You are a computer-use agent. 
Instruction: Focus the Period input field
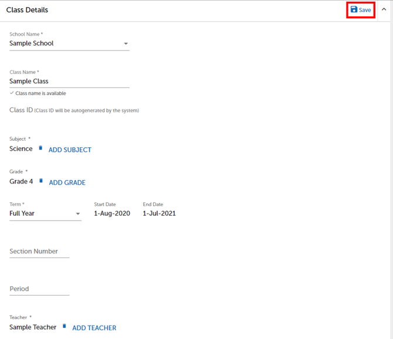tap(39, 289)
